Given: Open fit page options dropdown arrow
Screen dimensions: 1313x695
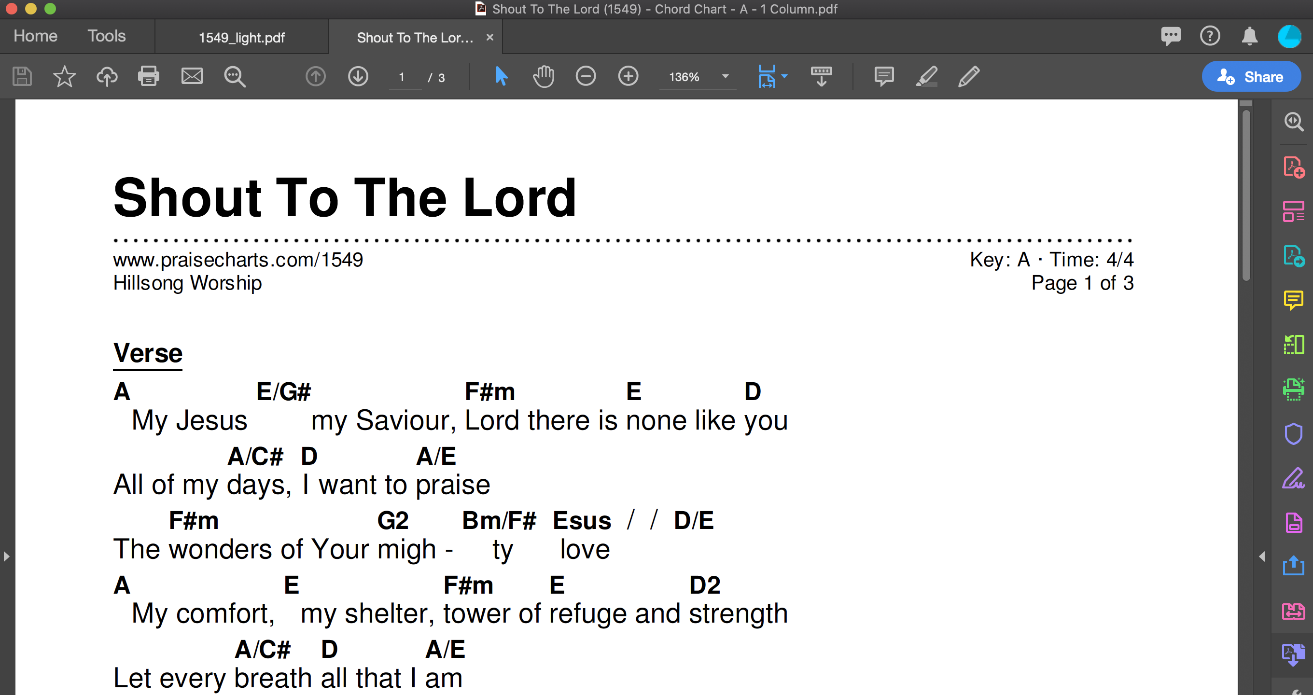Looking at the screenshot, I should point(784,76).
